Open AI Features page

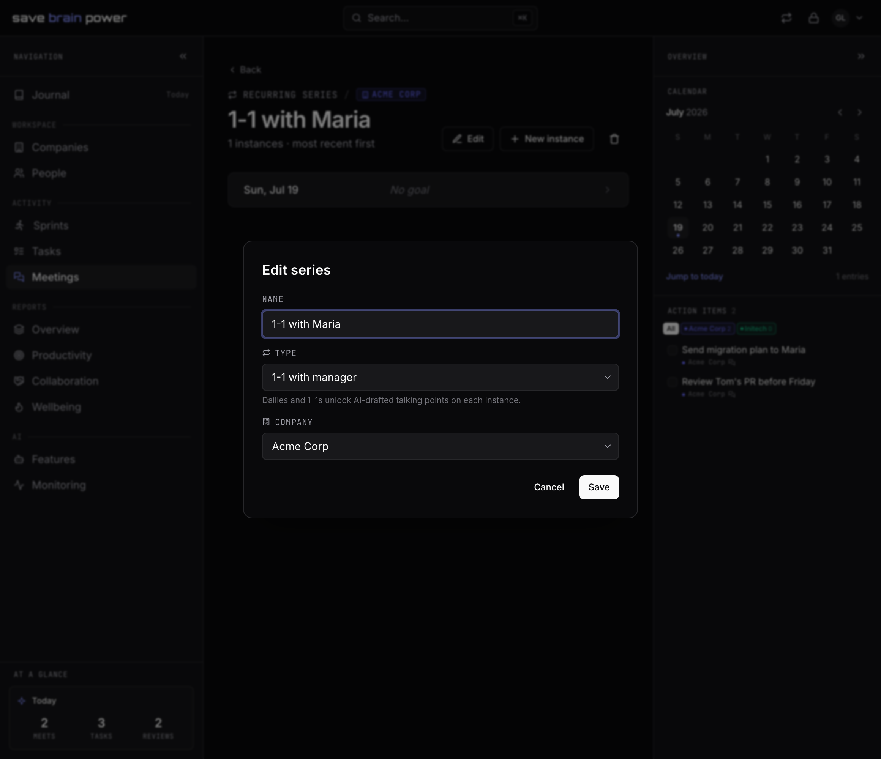(x=101, y=460)
